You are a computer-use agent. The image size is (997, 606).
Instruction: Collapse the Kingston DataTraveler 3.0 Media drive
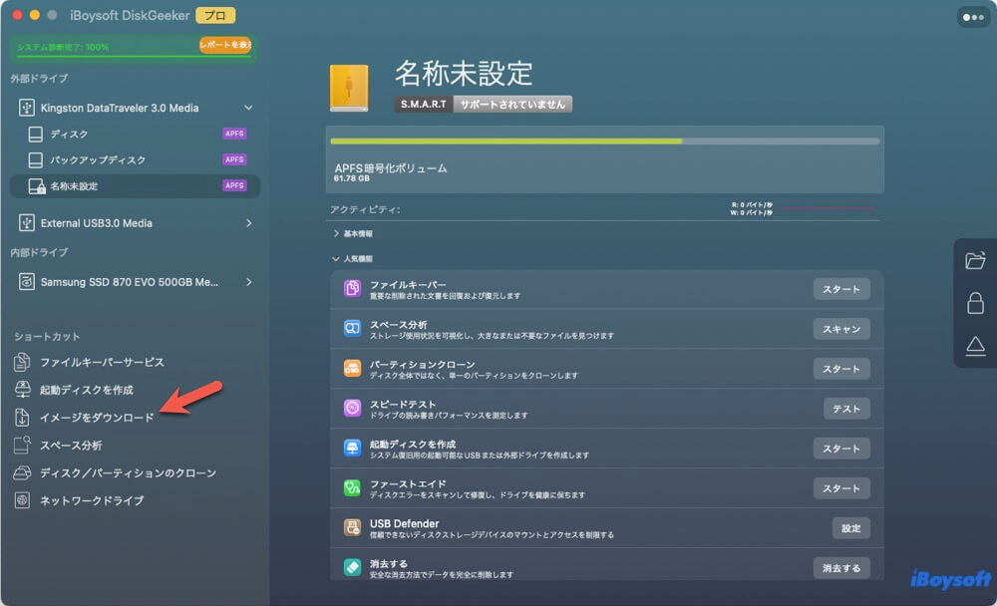(x=248, y=108)
